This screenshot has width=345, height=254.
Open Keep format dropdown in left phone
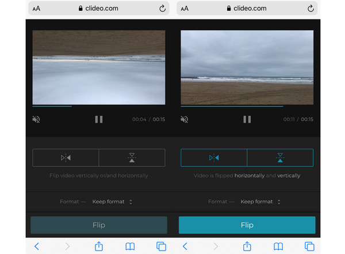(x=112, y=202)
